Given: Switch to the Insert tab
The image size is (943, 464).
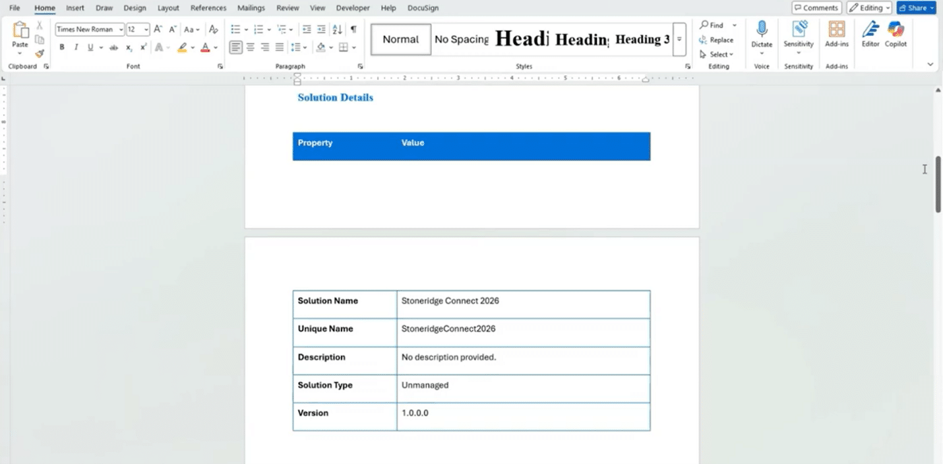Looking at the screenshot, I should [x=75, y=8].
